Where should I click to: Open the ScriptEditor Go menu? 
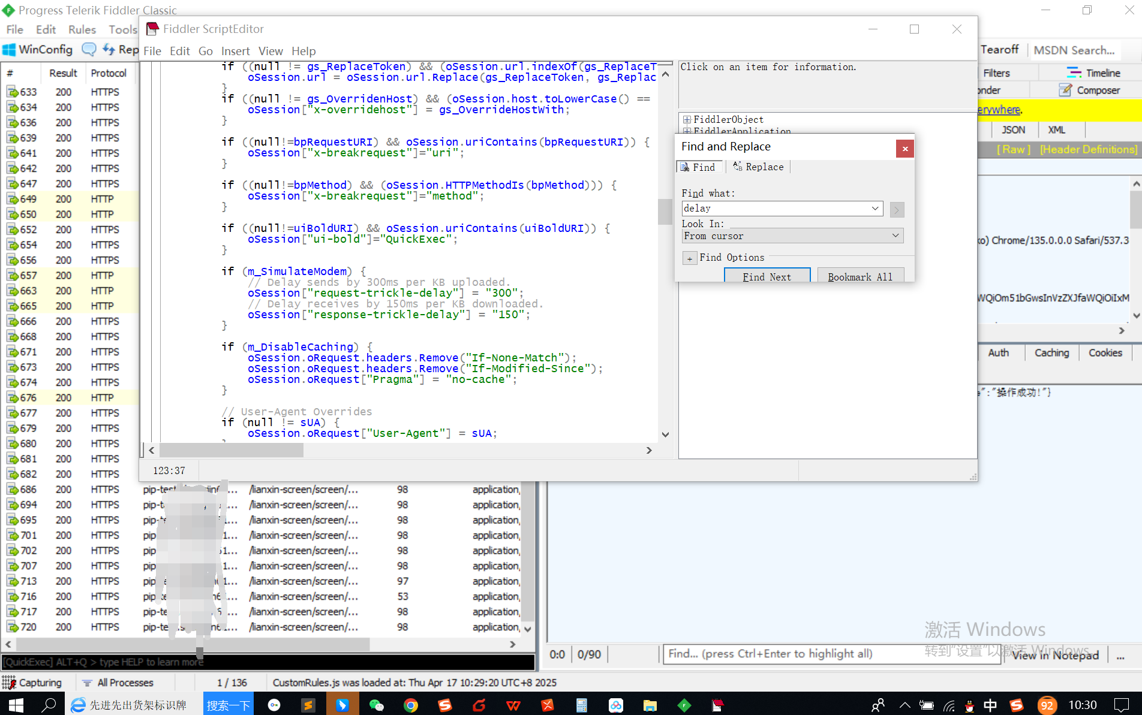click(205, 51)
